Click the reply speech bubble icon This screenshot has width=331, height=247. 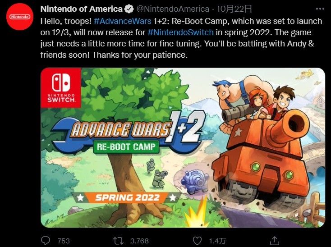point(46,241)
